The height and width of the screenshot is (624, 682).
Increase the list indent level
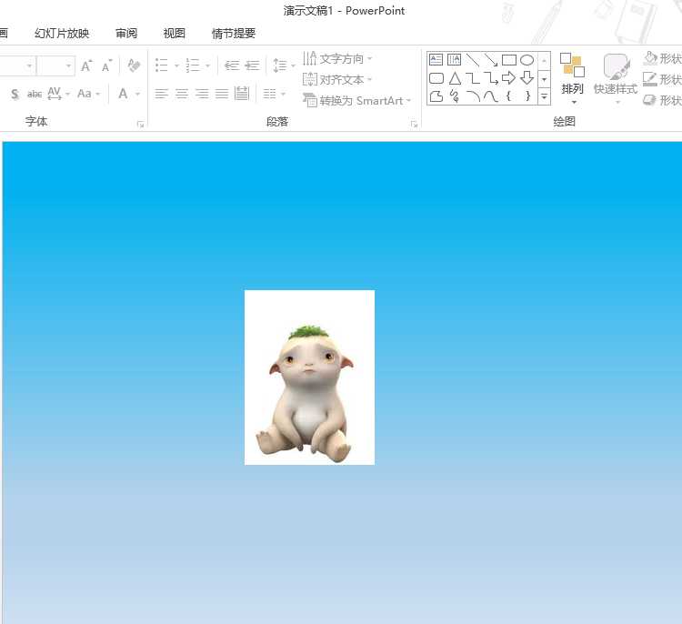point(252,65)
